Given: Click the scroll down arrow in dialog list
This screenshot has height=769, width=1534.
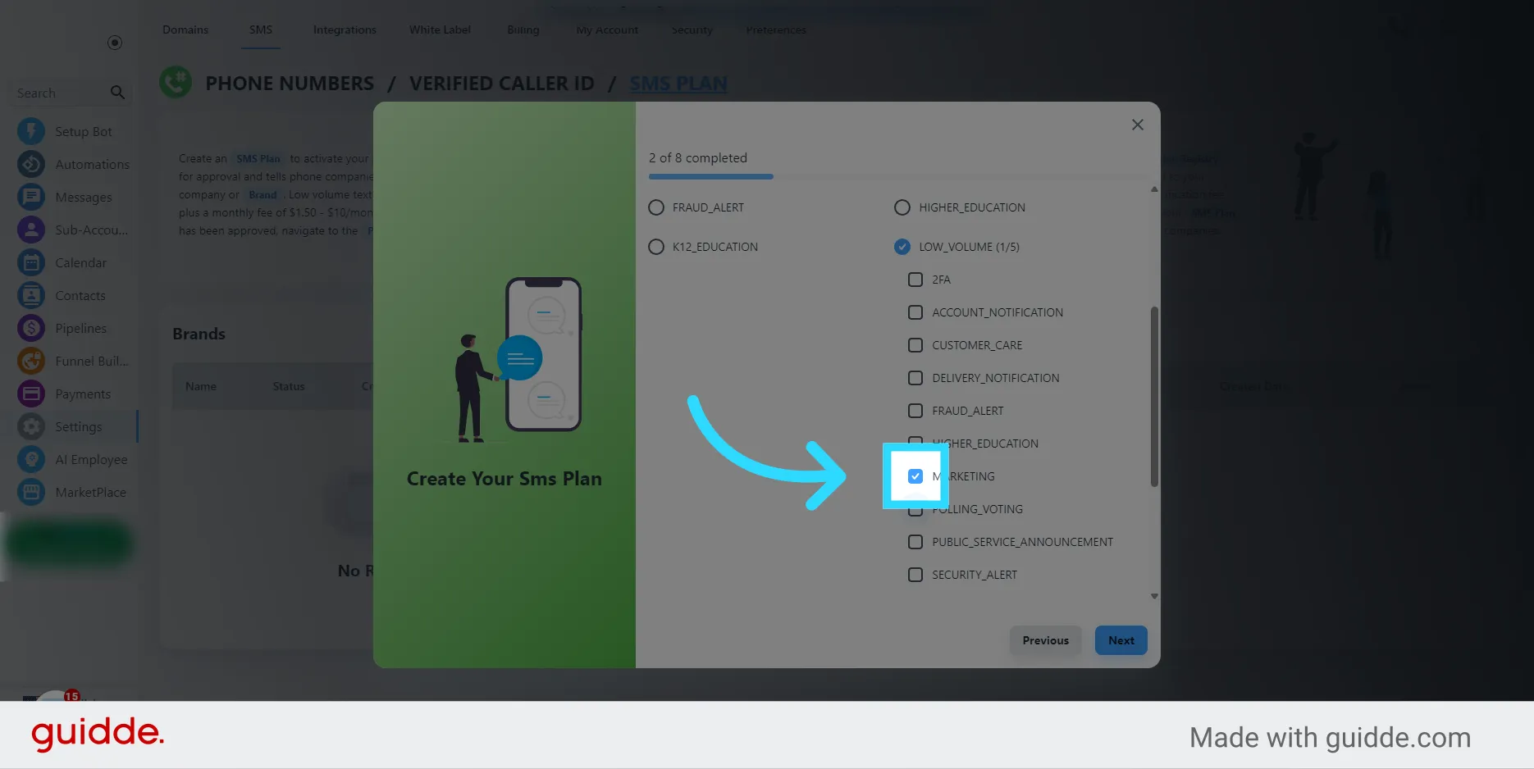Looking at the screenshot, I should (x=1154, y=596).
